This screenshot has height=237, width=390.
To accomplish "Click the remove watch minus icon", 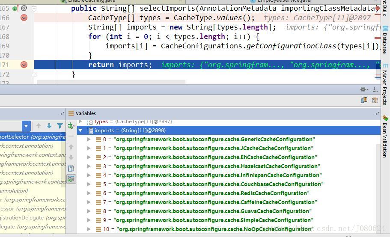I will [71, 136].
